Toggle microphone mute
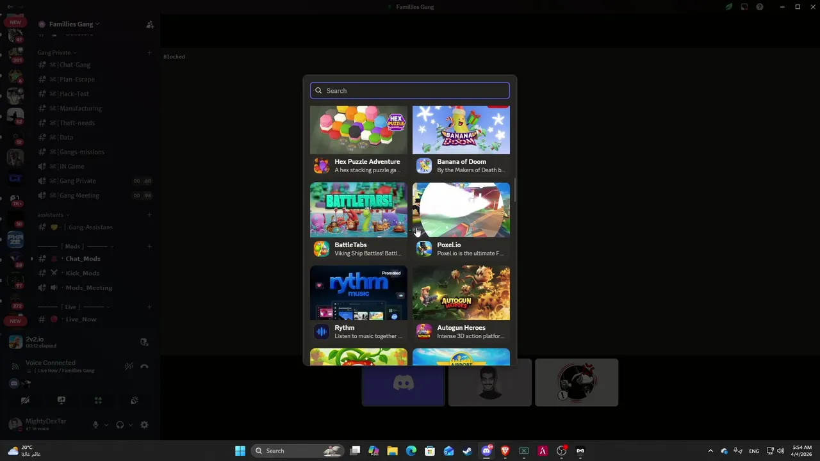This screenshot has height=461, width=820. tap(95, 425)
